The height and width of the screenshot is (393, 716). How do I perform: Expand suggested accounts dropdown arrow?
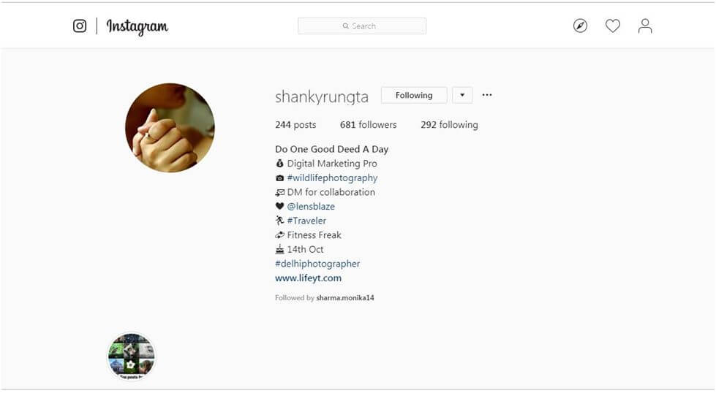462,95
